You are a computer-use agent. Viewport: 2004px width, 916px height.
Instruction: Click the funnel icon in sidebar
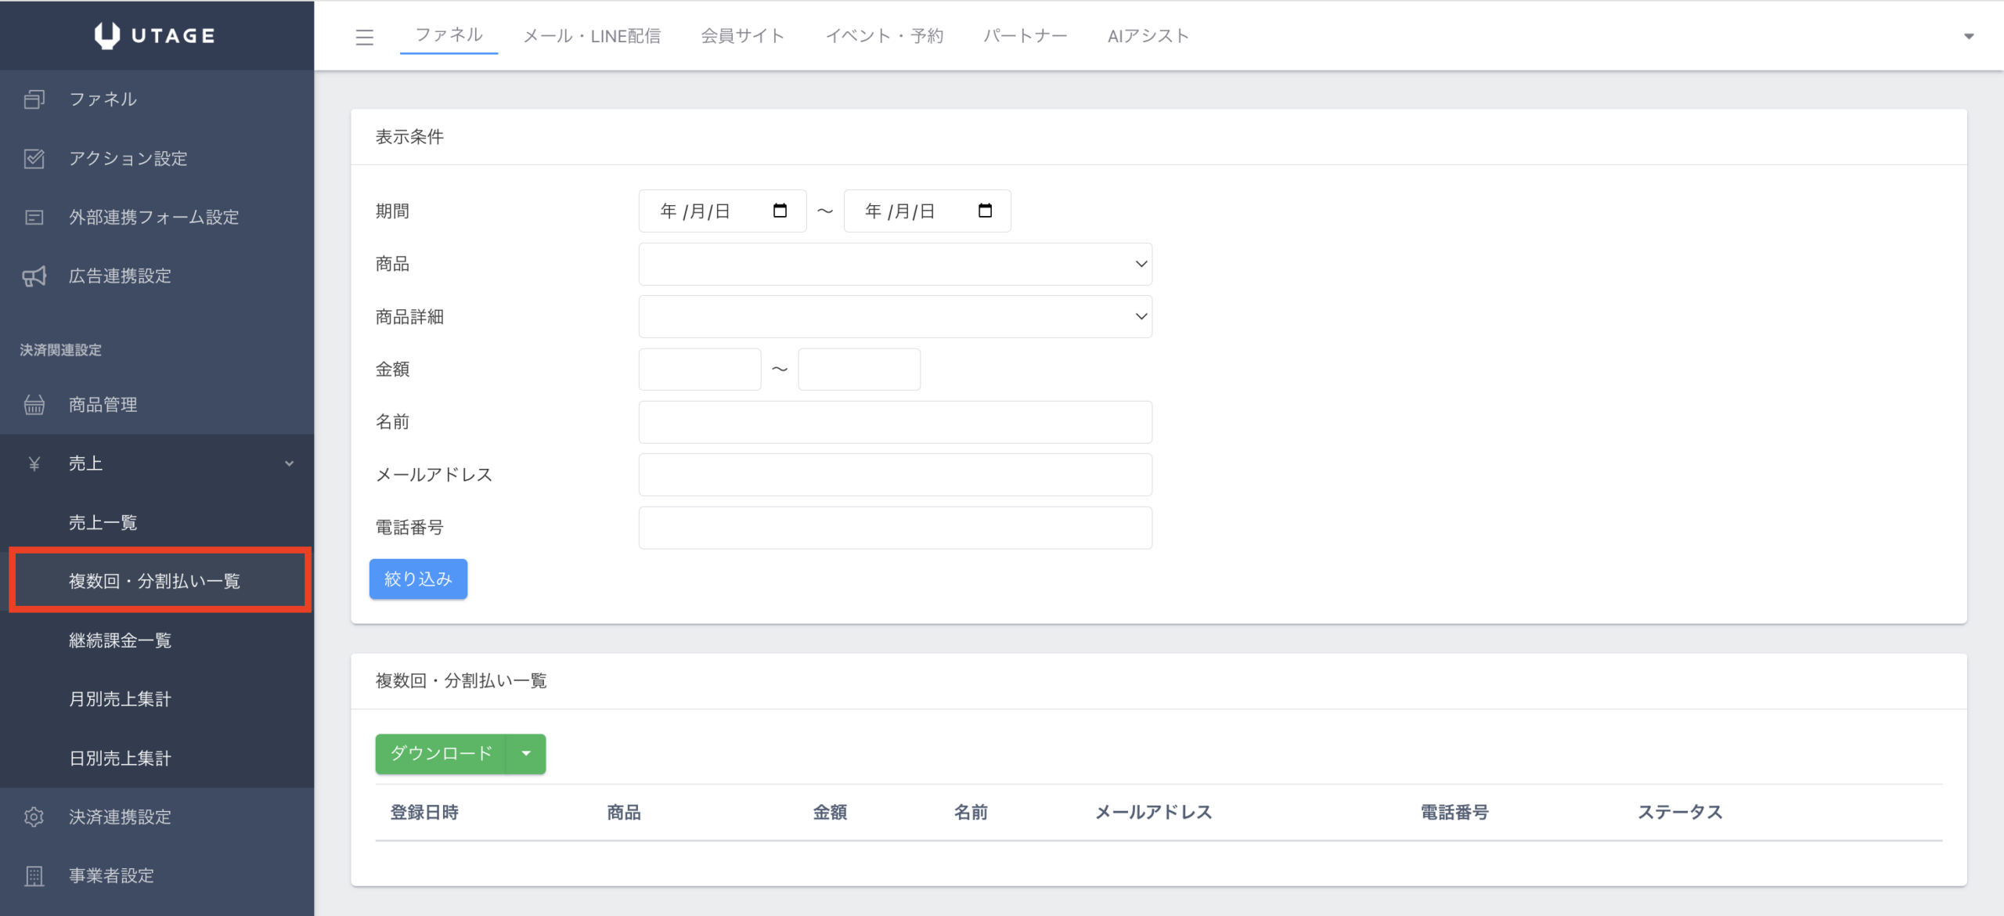coord(34,99)
